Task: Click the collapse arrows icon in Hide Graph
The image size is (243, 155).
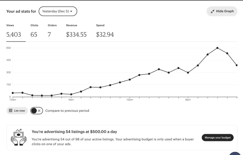Action: click(212, 11)
